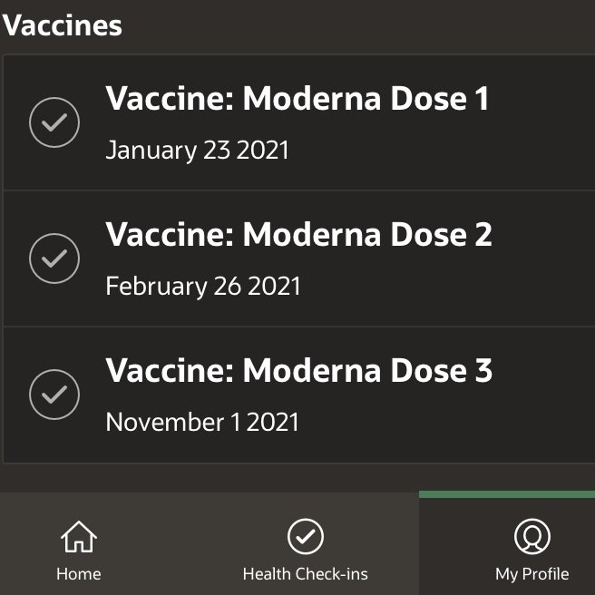Click the Vaccines section heading

point(62,25)
